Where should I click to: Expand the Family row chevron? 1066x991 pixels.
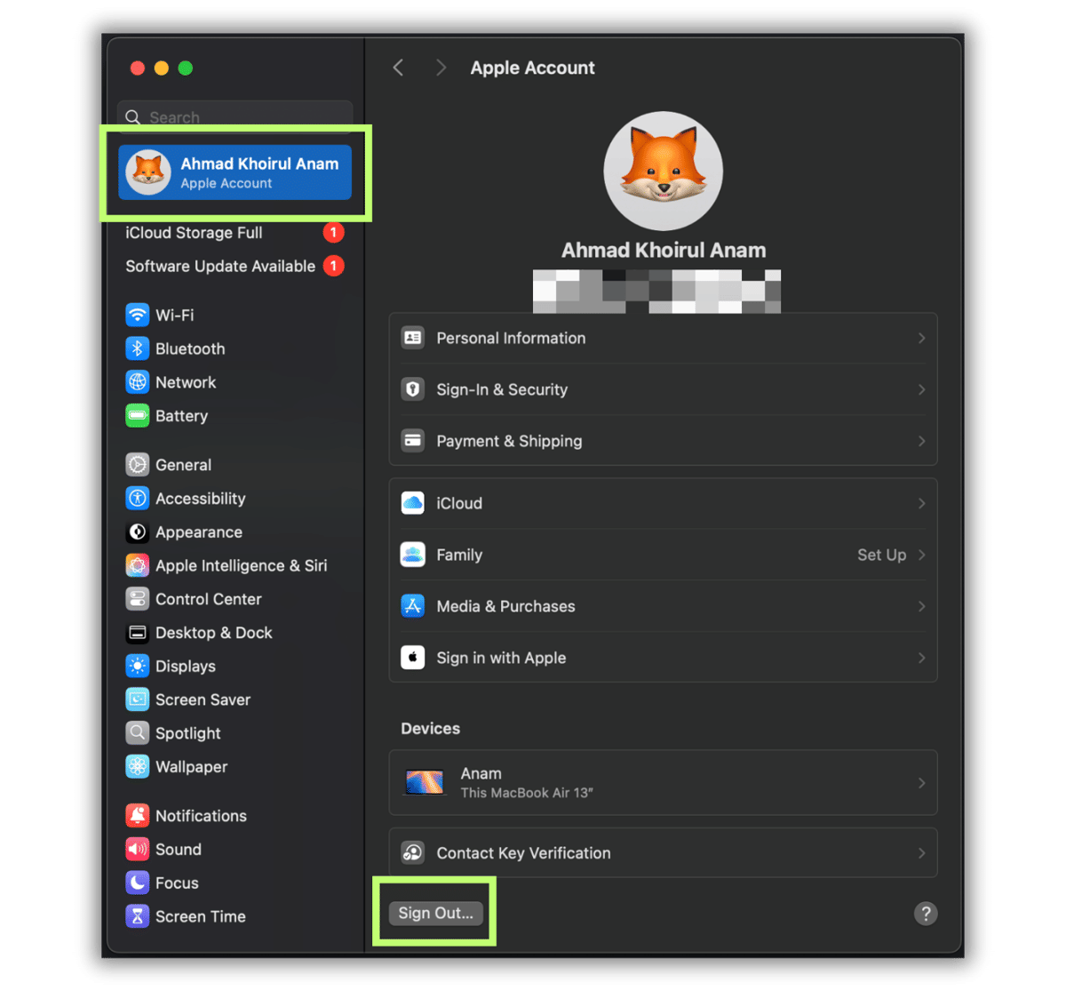921,555
